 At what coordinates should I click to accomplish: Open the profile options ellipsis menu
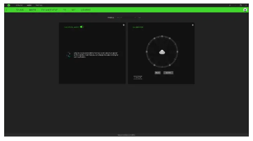139,18
